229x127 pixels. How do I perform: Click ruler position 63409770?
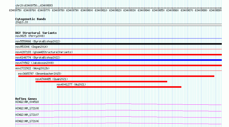[x=44, y=10]
